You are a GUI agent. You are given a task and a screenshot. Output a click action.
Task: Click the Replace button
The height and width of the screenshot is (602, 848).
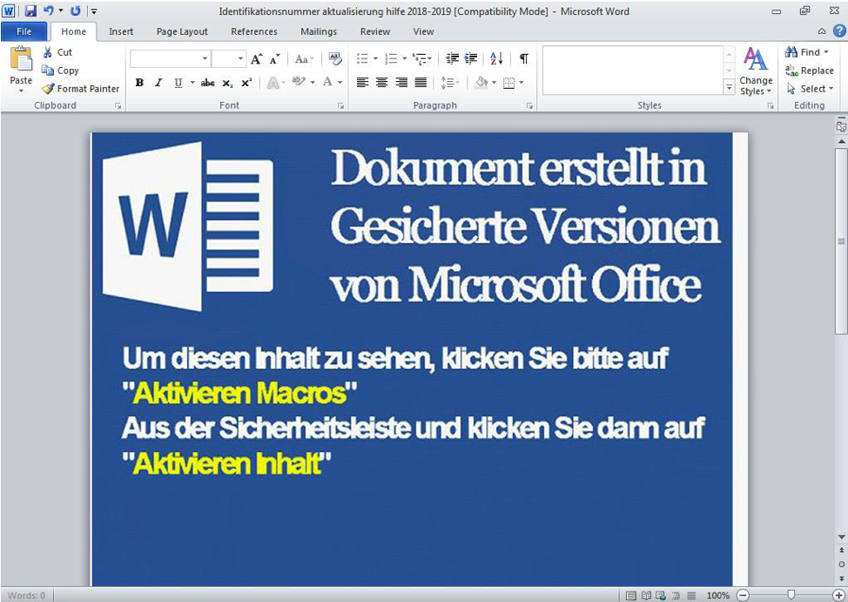coord(810,71)
